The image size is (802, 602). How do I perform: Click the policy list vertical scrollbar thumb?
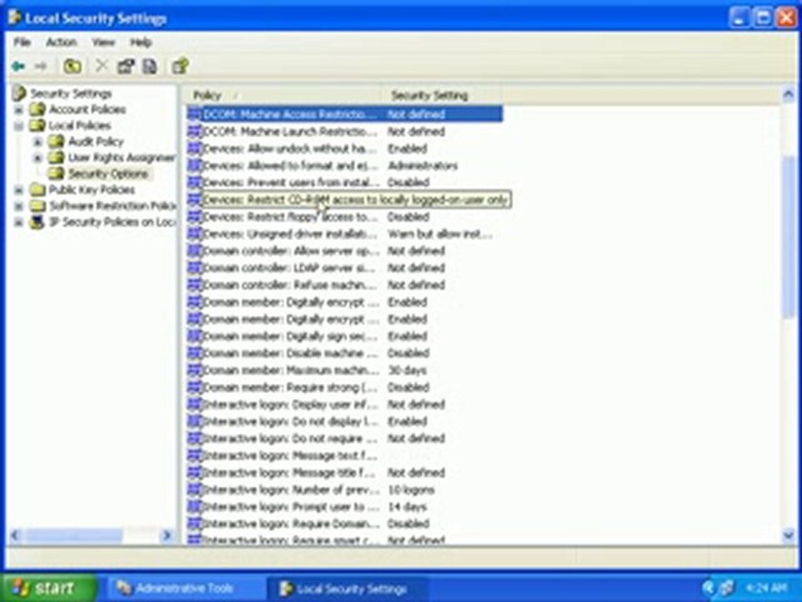point(788,238)
